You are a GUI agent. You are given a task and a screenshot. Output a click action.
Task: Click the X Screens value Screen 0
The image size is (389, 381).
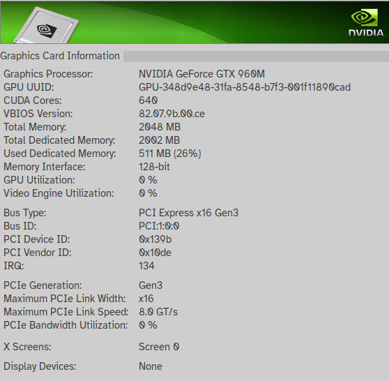point(159,347)
